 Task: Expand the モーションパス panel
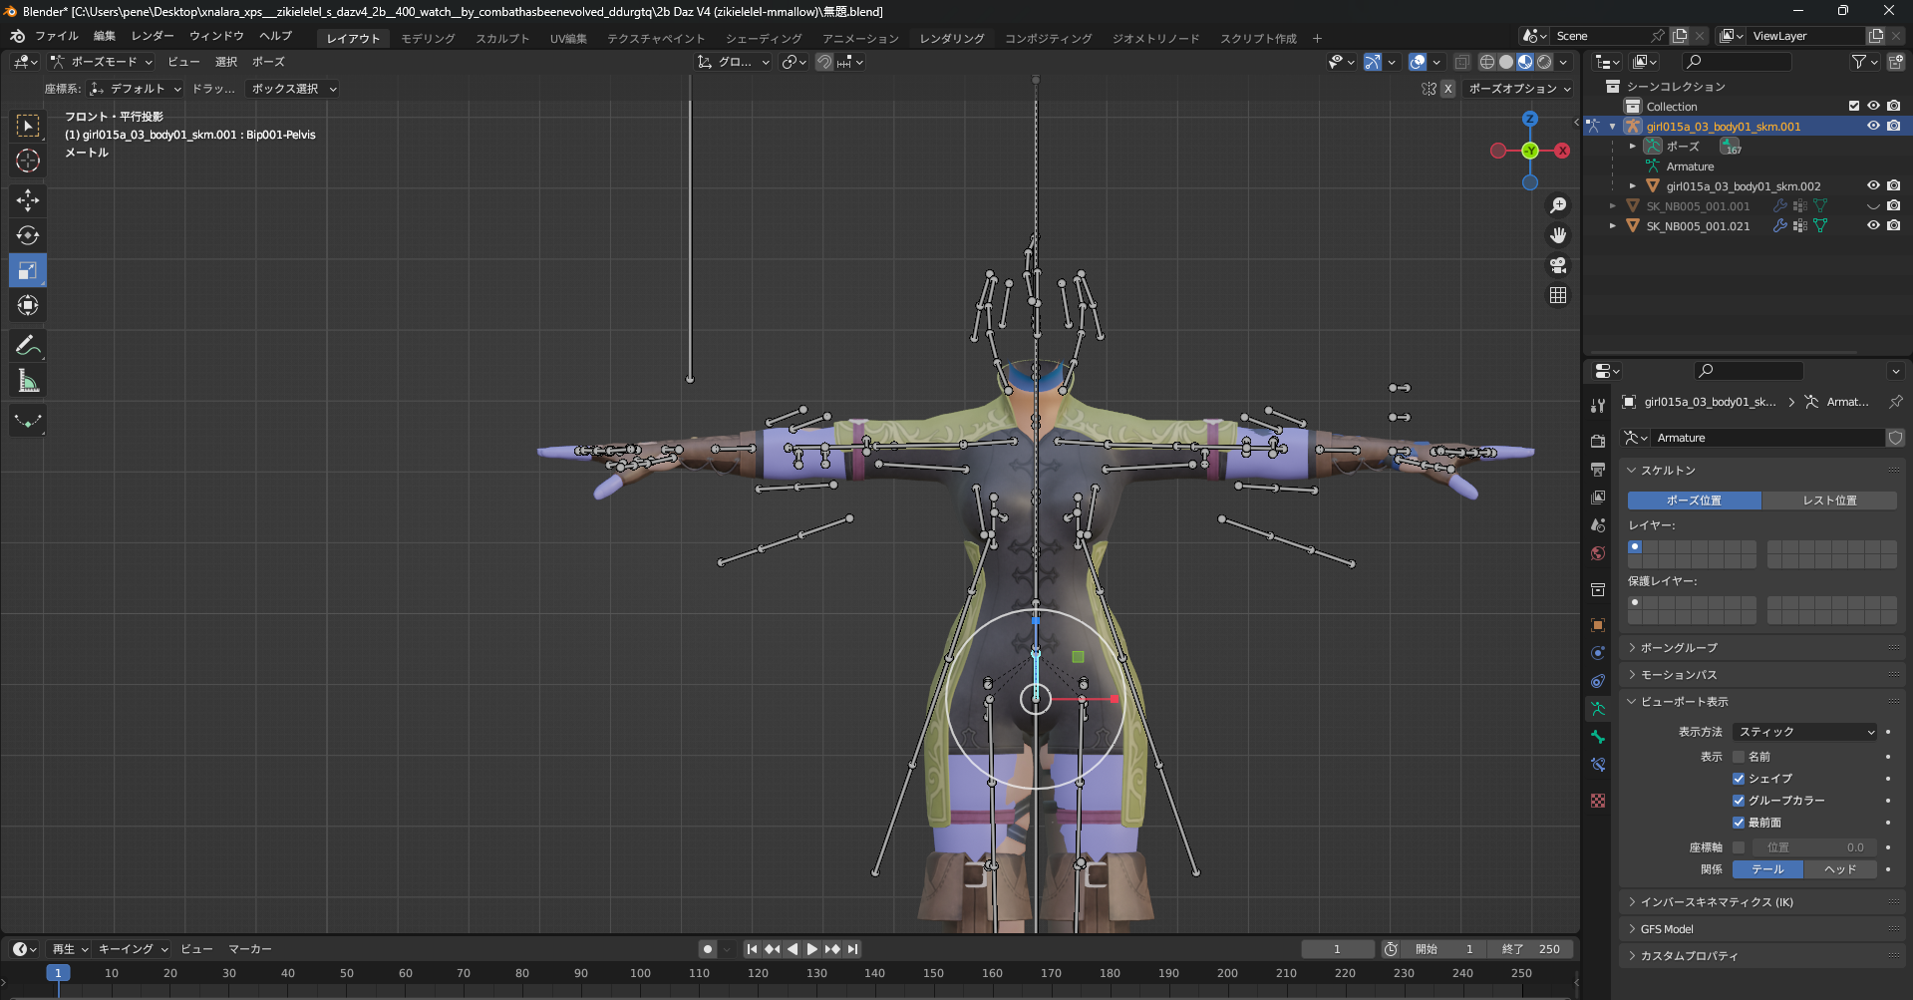[x=1680, y=675]
